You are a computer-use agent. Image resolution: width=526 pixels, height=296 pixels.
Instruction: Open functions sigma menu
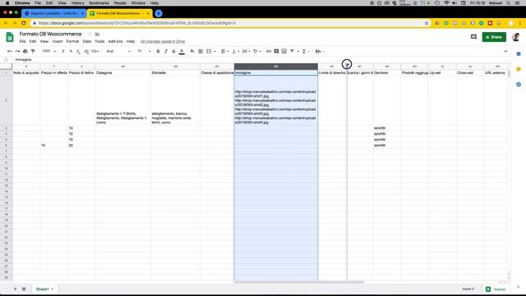pyautogui.click(x=305, y=51)
